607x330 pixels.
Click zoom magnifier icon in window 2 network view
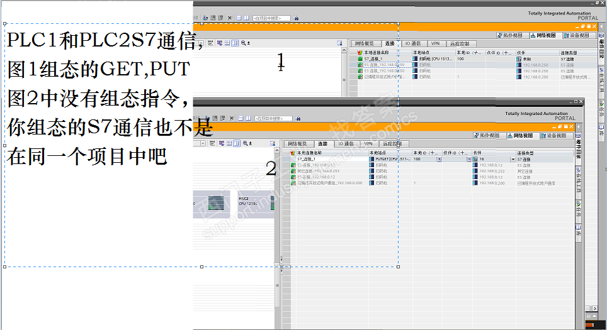tap(246, 143)
